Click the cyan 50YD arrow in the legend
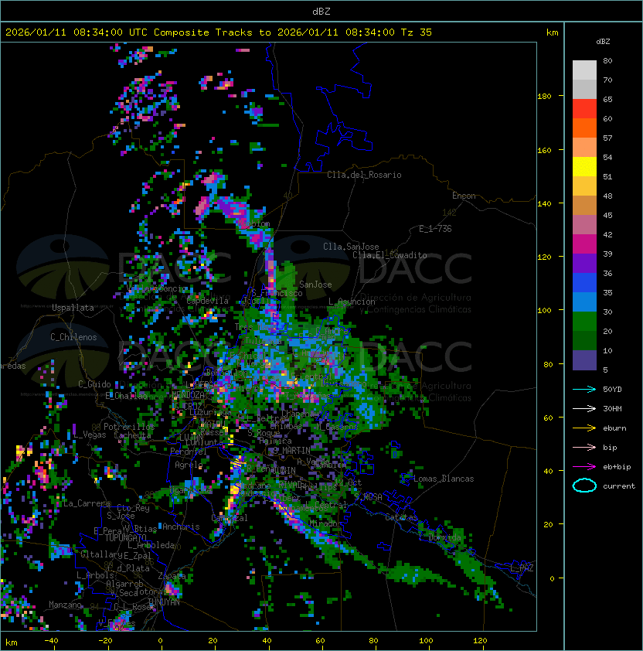Image resolution: width=643 pixels, height=651 pixels. [584, 390]
